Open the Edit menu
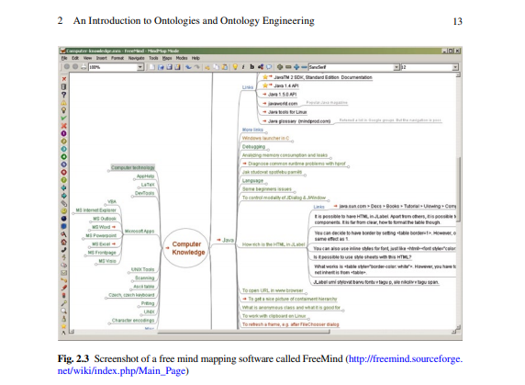This screenshot has height=385, width=525. coord(75,58)
